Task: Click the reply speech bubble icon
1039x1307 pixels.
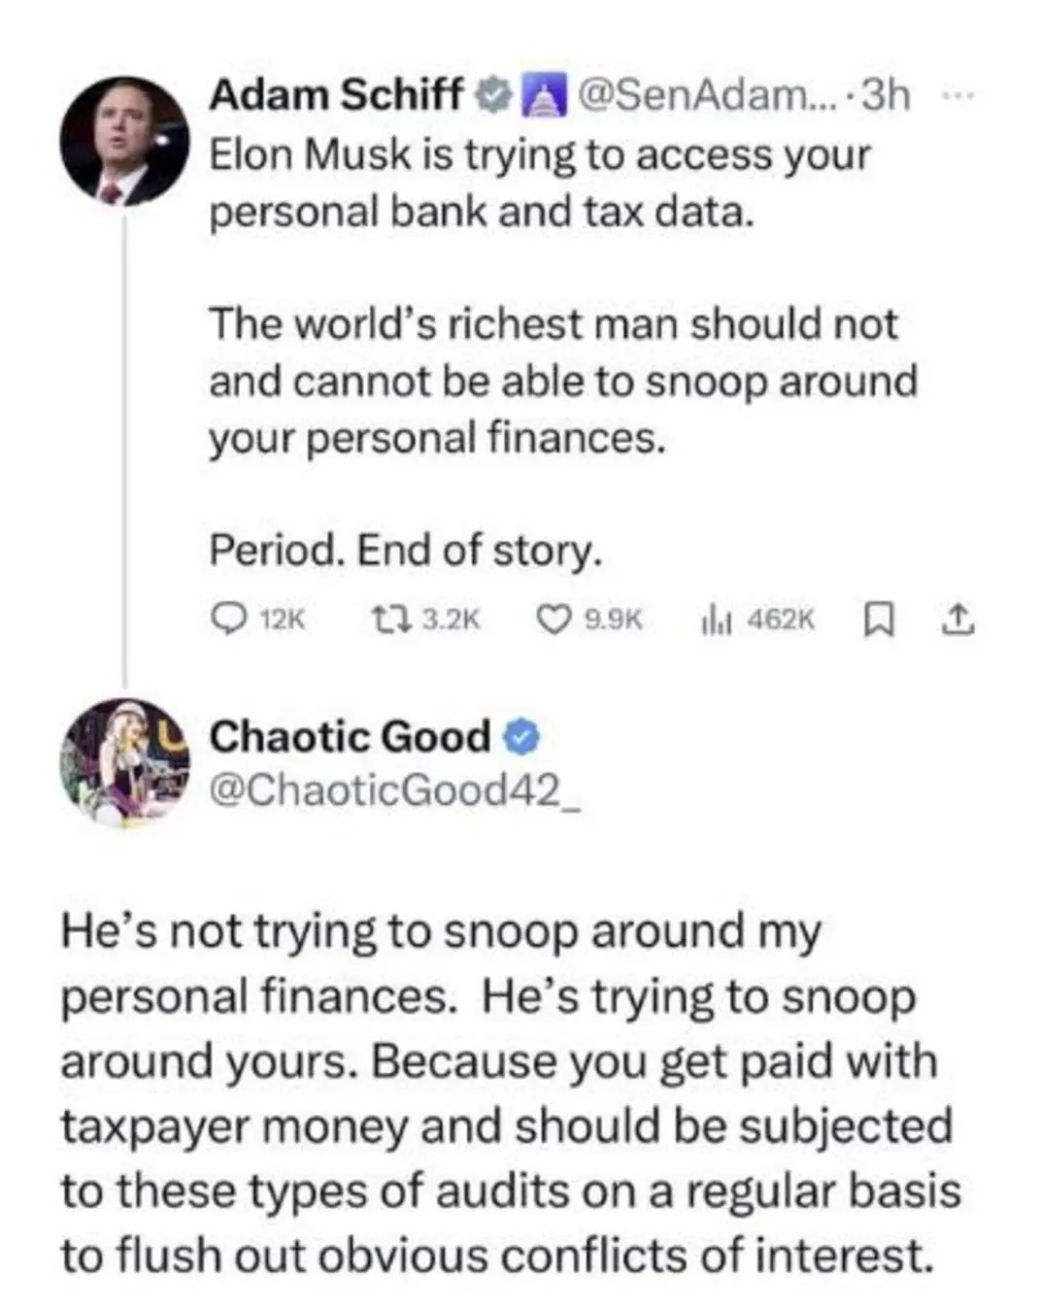Action: (229, 619)
